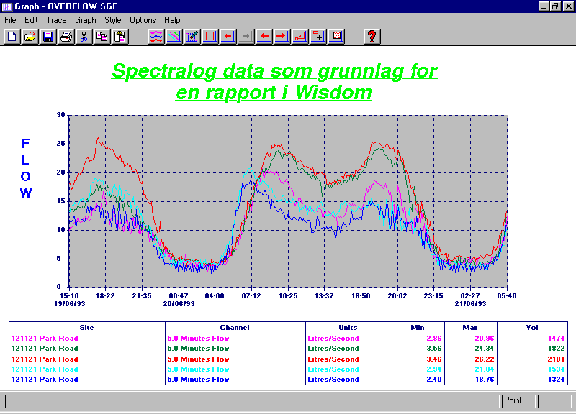Viewport: 576px width, 414px height.
Task: Click the x-axis start time 15:10
Action: (x=69, y=295)
